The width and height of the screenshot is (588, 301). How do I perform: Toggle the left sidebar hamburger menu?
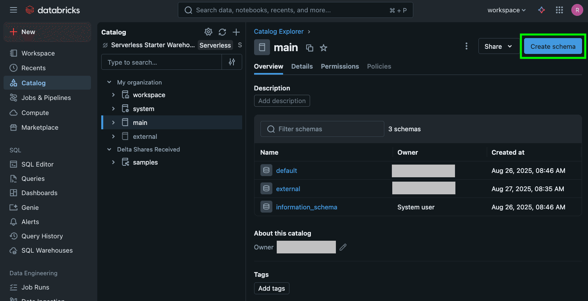(13, 10)
